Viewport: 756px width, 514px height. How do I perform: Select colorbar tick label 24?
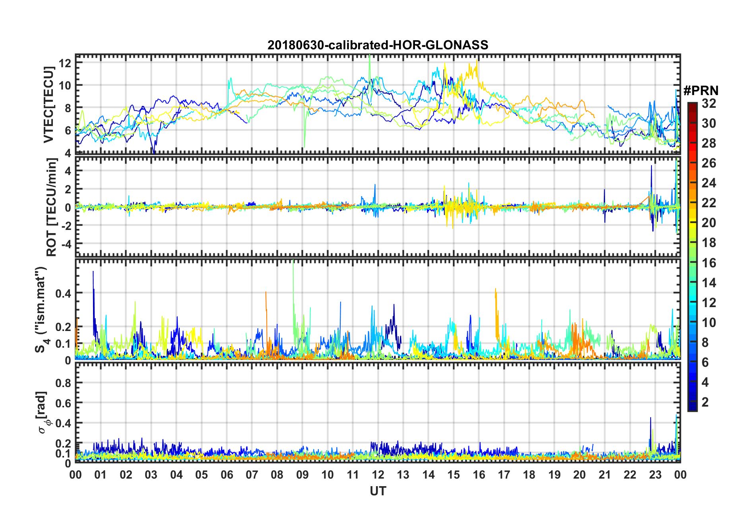coord(709,183)
